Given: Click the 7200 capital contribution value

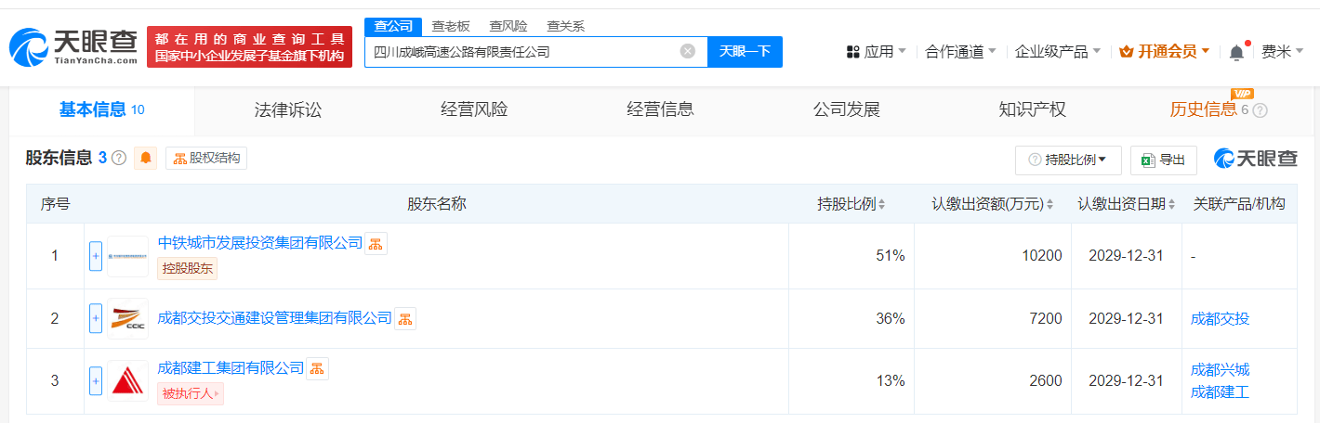Looking at the screenshot, I should pos(1046,319).
